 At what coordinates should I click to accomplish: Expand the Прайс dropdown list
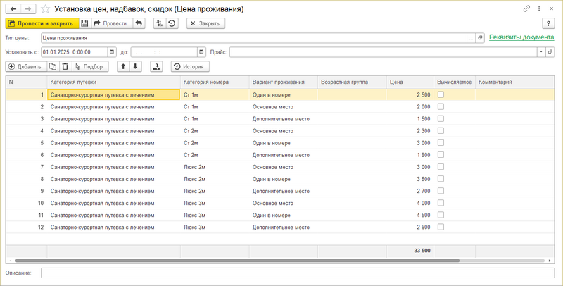pos(540,51)
